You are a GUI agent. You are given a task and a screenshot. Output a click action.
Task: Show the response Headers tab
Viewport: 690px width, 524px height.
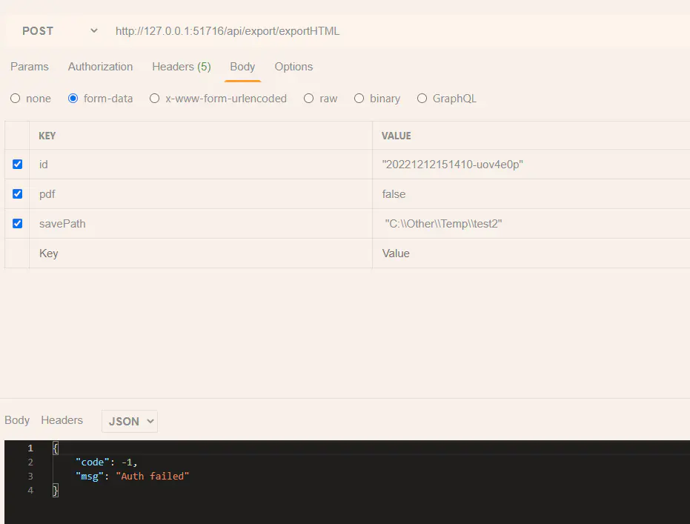click(62, 420)
